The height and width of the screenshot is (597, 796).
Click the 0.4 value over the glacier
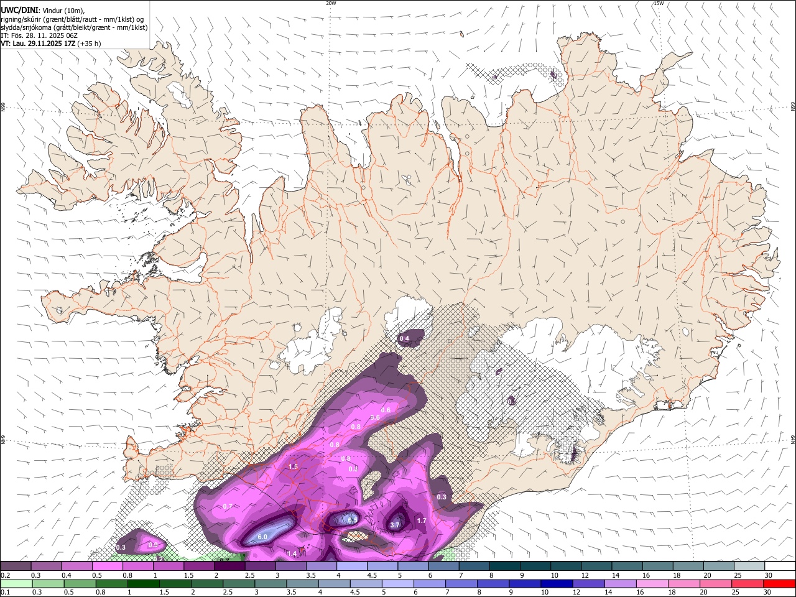point(404,338)
